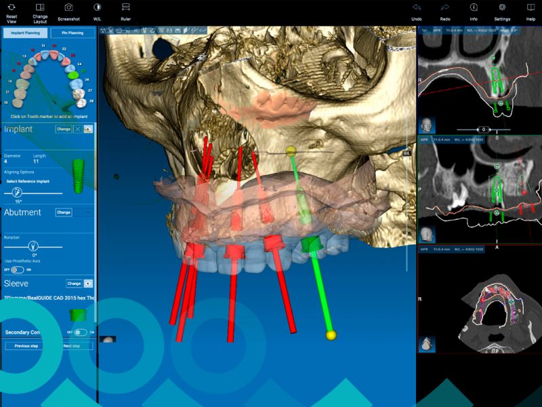The image size is (542, 407).
Task: Select tooth marker 18 in dental chart
Action: (6, 103)
